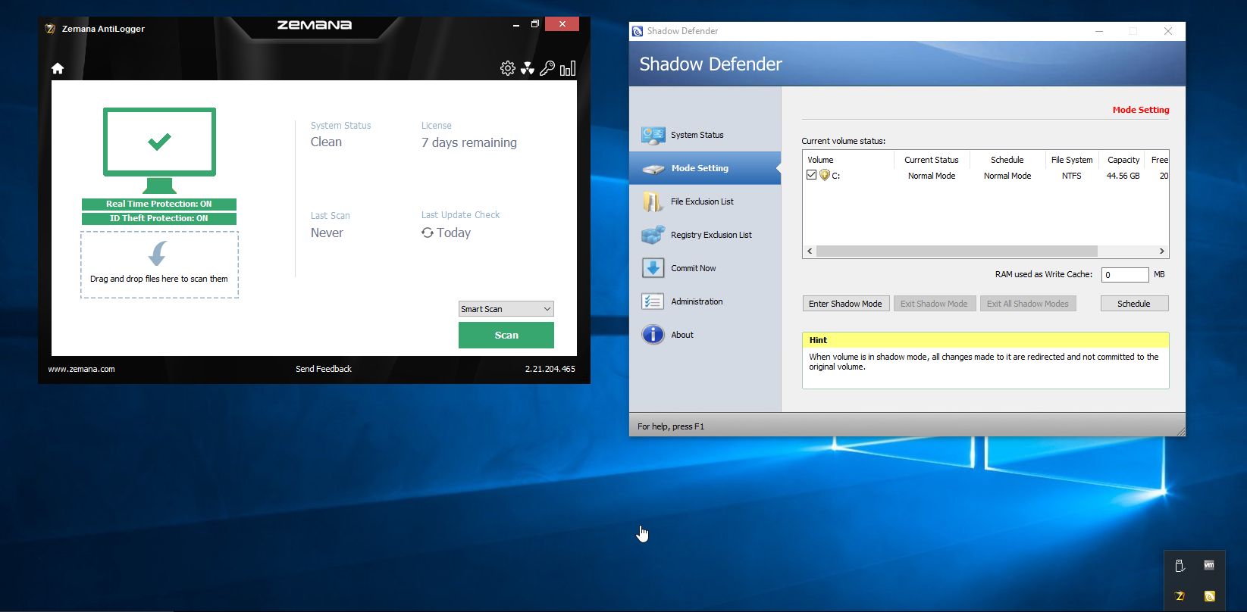Click the Shadow Defender title bar icon
This screenshot has width=1247, height=612.
point(638,31)
